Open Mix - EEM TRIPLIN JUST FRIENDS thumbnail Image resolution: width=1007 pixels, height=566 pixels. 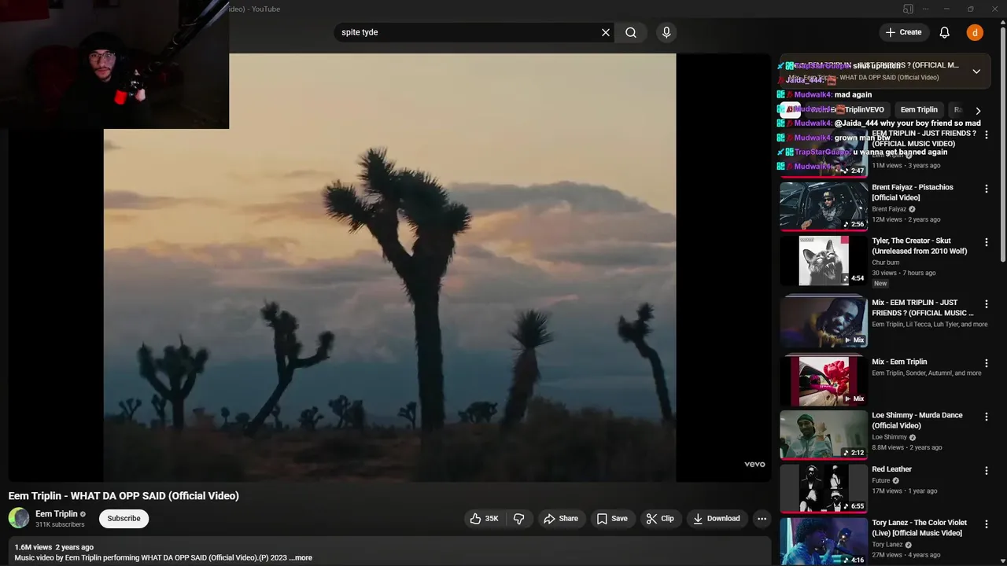pos(824,322)
